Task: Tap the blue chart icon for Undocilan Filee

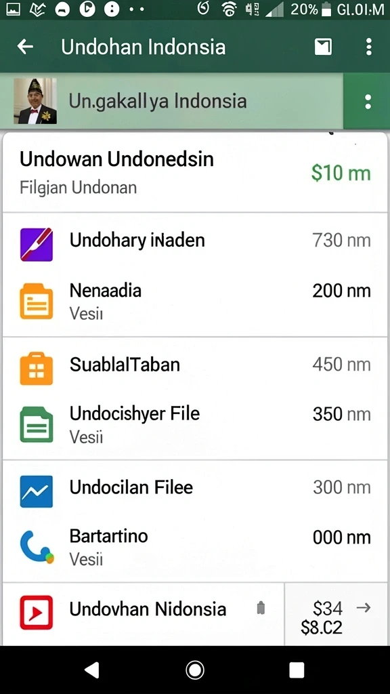Action: pyautogui.click(x=37, y=491)
